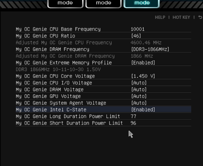The height and width of the screenshot is (166, 203).
Task: Toggle Intel C-State [Enabled] setting
Action: click(143, 110)
